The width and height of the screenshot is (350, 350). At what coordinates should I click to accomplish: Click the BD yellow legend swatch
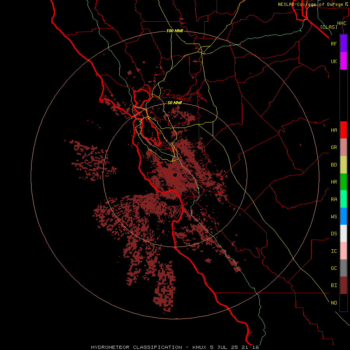(x=343, y=164)
